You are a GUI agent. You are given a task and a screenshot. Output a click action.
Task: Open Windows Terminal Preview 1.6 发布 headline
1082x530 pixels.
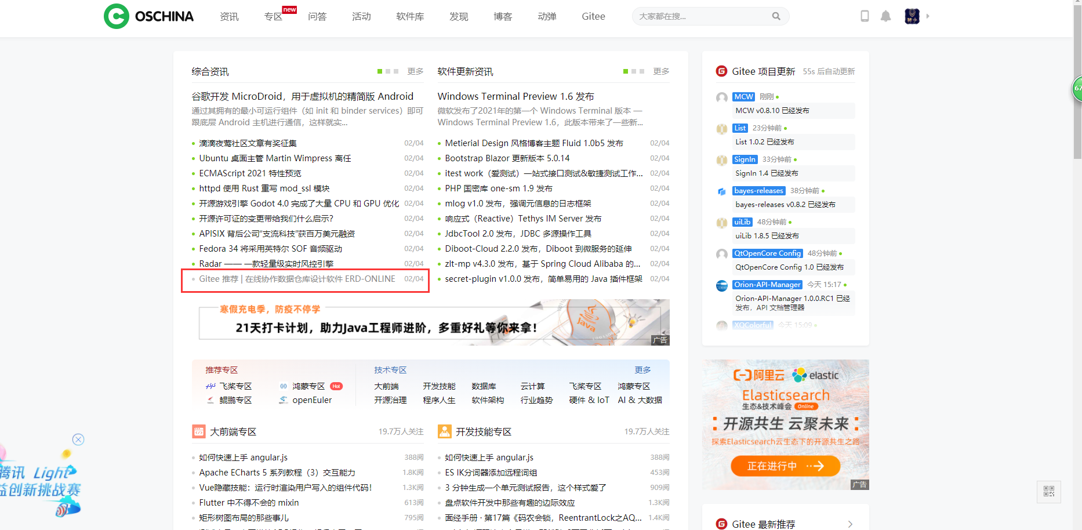515,96
